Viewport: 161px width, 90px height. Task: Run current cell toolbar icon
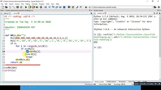click(x=30, y=7)
